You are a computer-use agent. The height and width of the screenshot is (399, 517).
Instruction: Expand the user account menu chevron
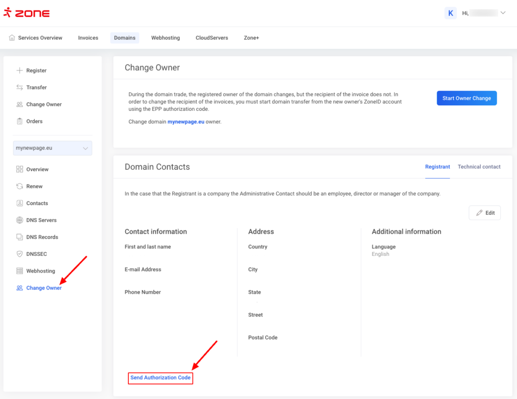(503, 13)
